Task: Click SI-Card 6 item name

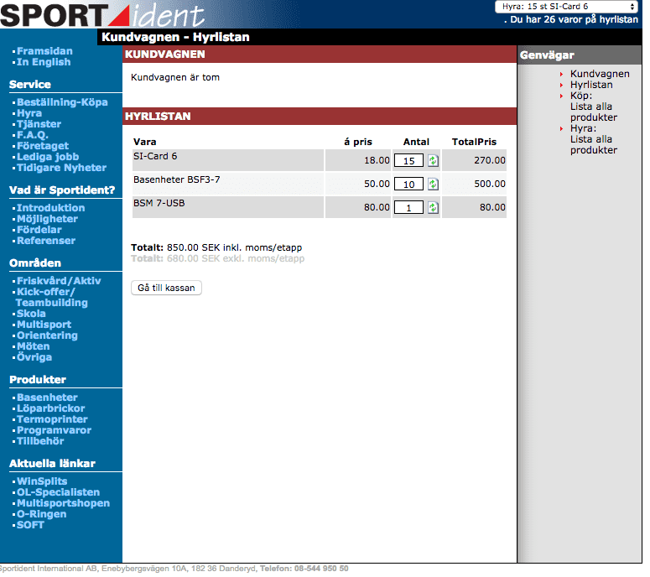Action: click(155, 156)
